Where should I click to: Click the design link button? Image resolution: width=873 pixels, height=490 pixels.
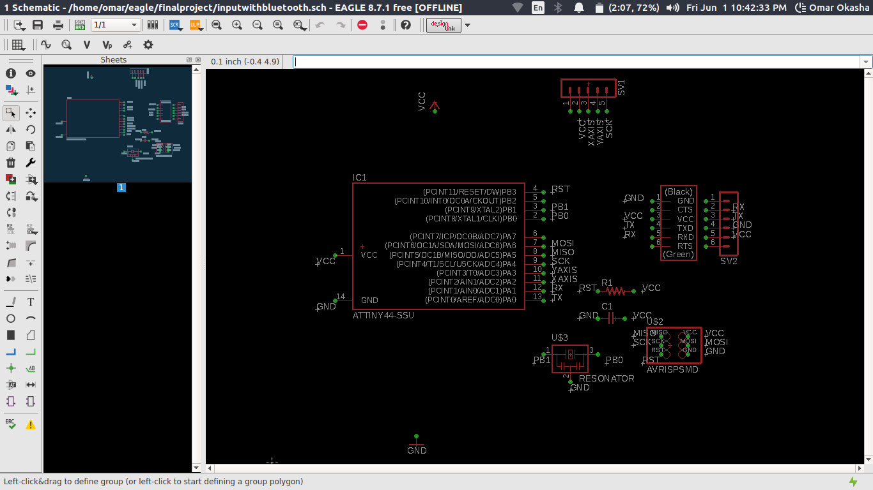443,25
